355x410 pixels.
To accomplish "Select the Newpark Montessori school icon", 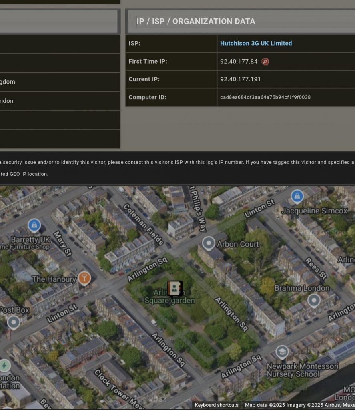I will pyautogui.click(x=282, y=352).
